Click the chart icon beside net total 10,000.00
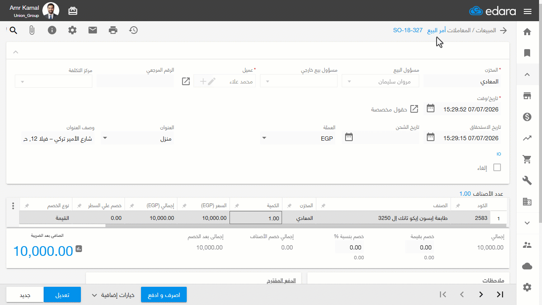Screen dimensions: 542x305 79,249
